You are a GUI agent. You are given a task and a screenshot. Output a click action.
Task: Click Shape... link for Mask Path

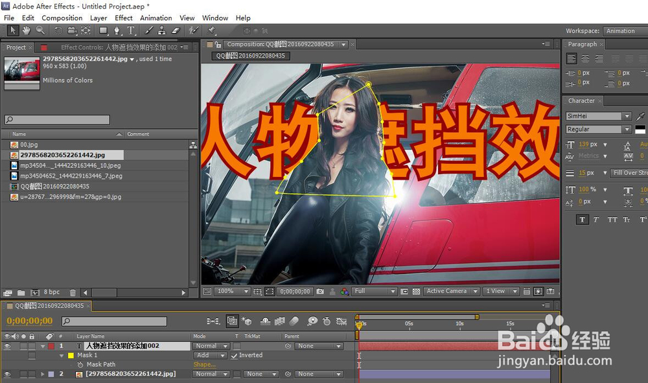pos(205,364)
